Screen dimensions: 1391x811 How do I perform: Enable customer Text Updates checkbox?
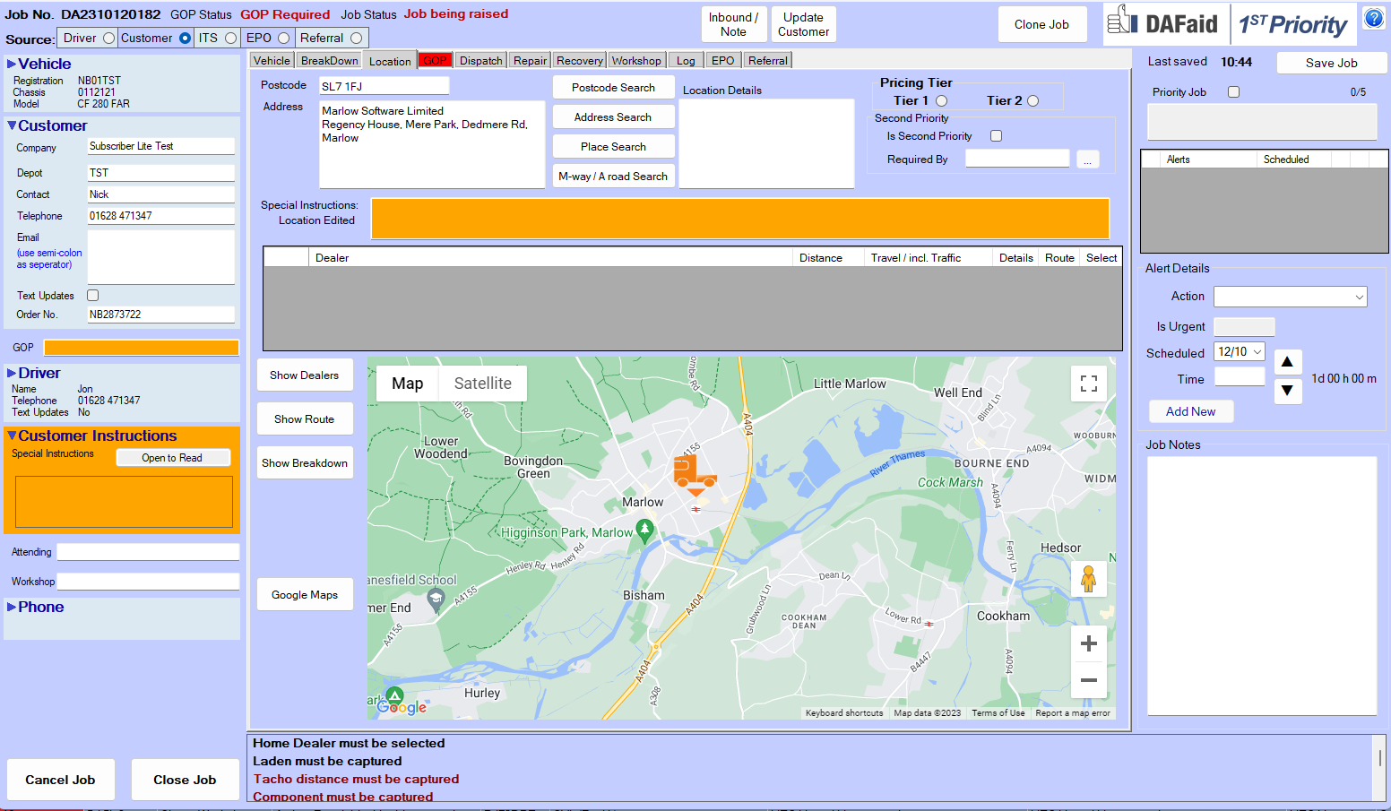92,296
